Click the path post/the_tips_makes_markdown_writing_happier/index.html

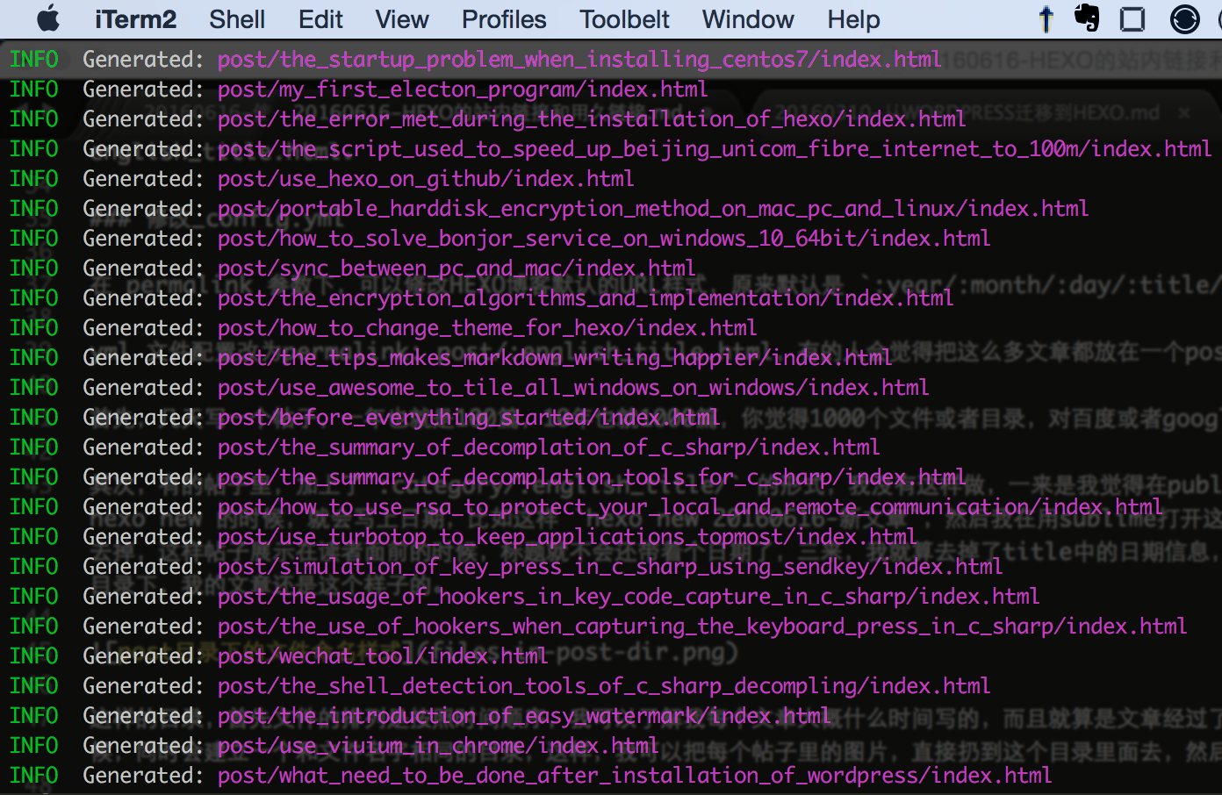click(555, 358)
